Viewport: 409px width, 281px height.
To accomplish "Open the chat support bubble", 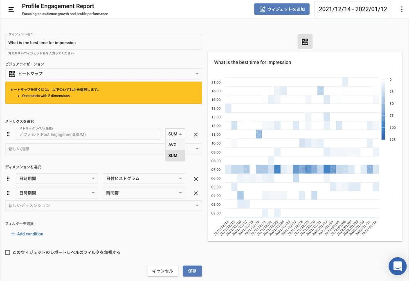I will [397, 266].
